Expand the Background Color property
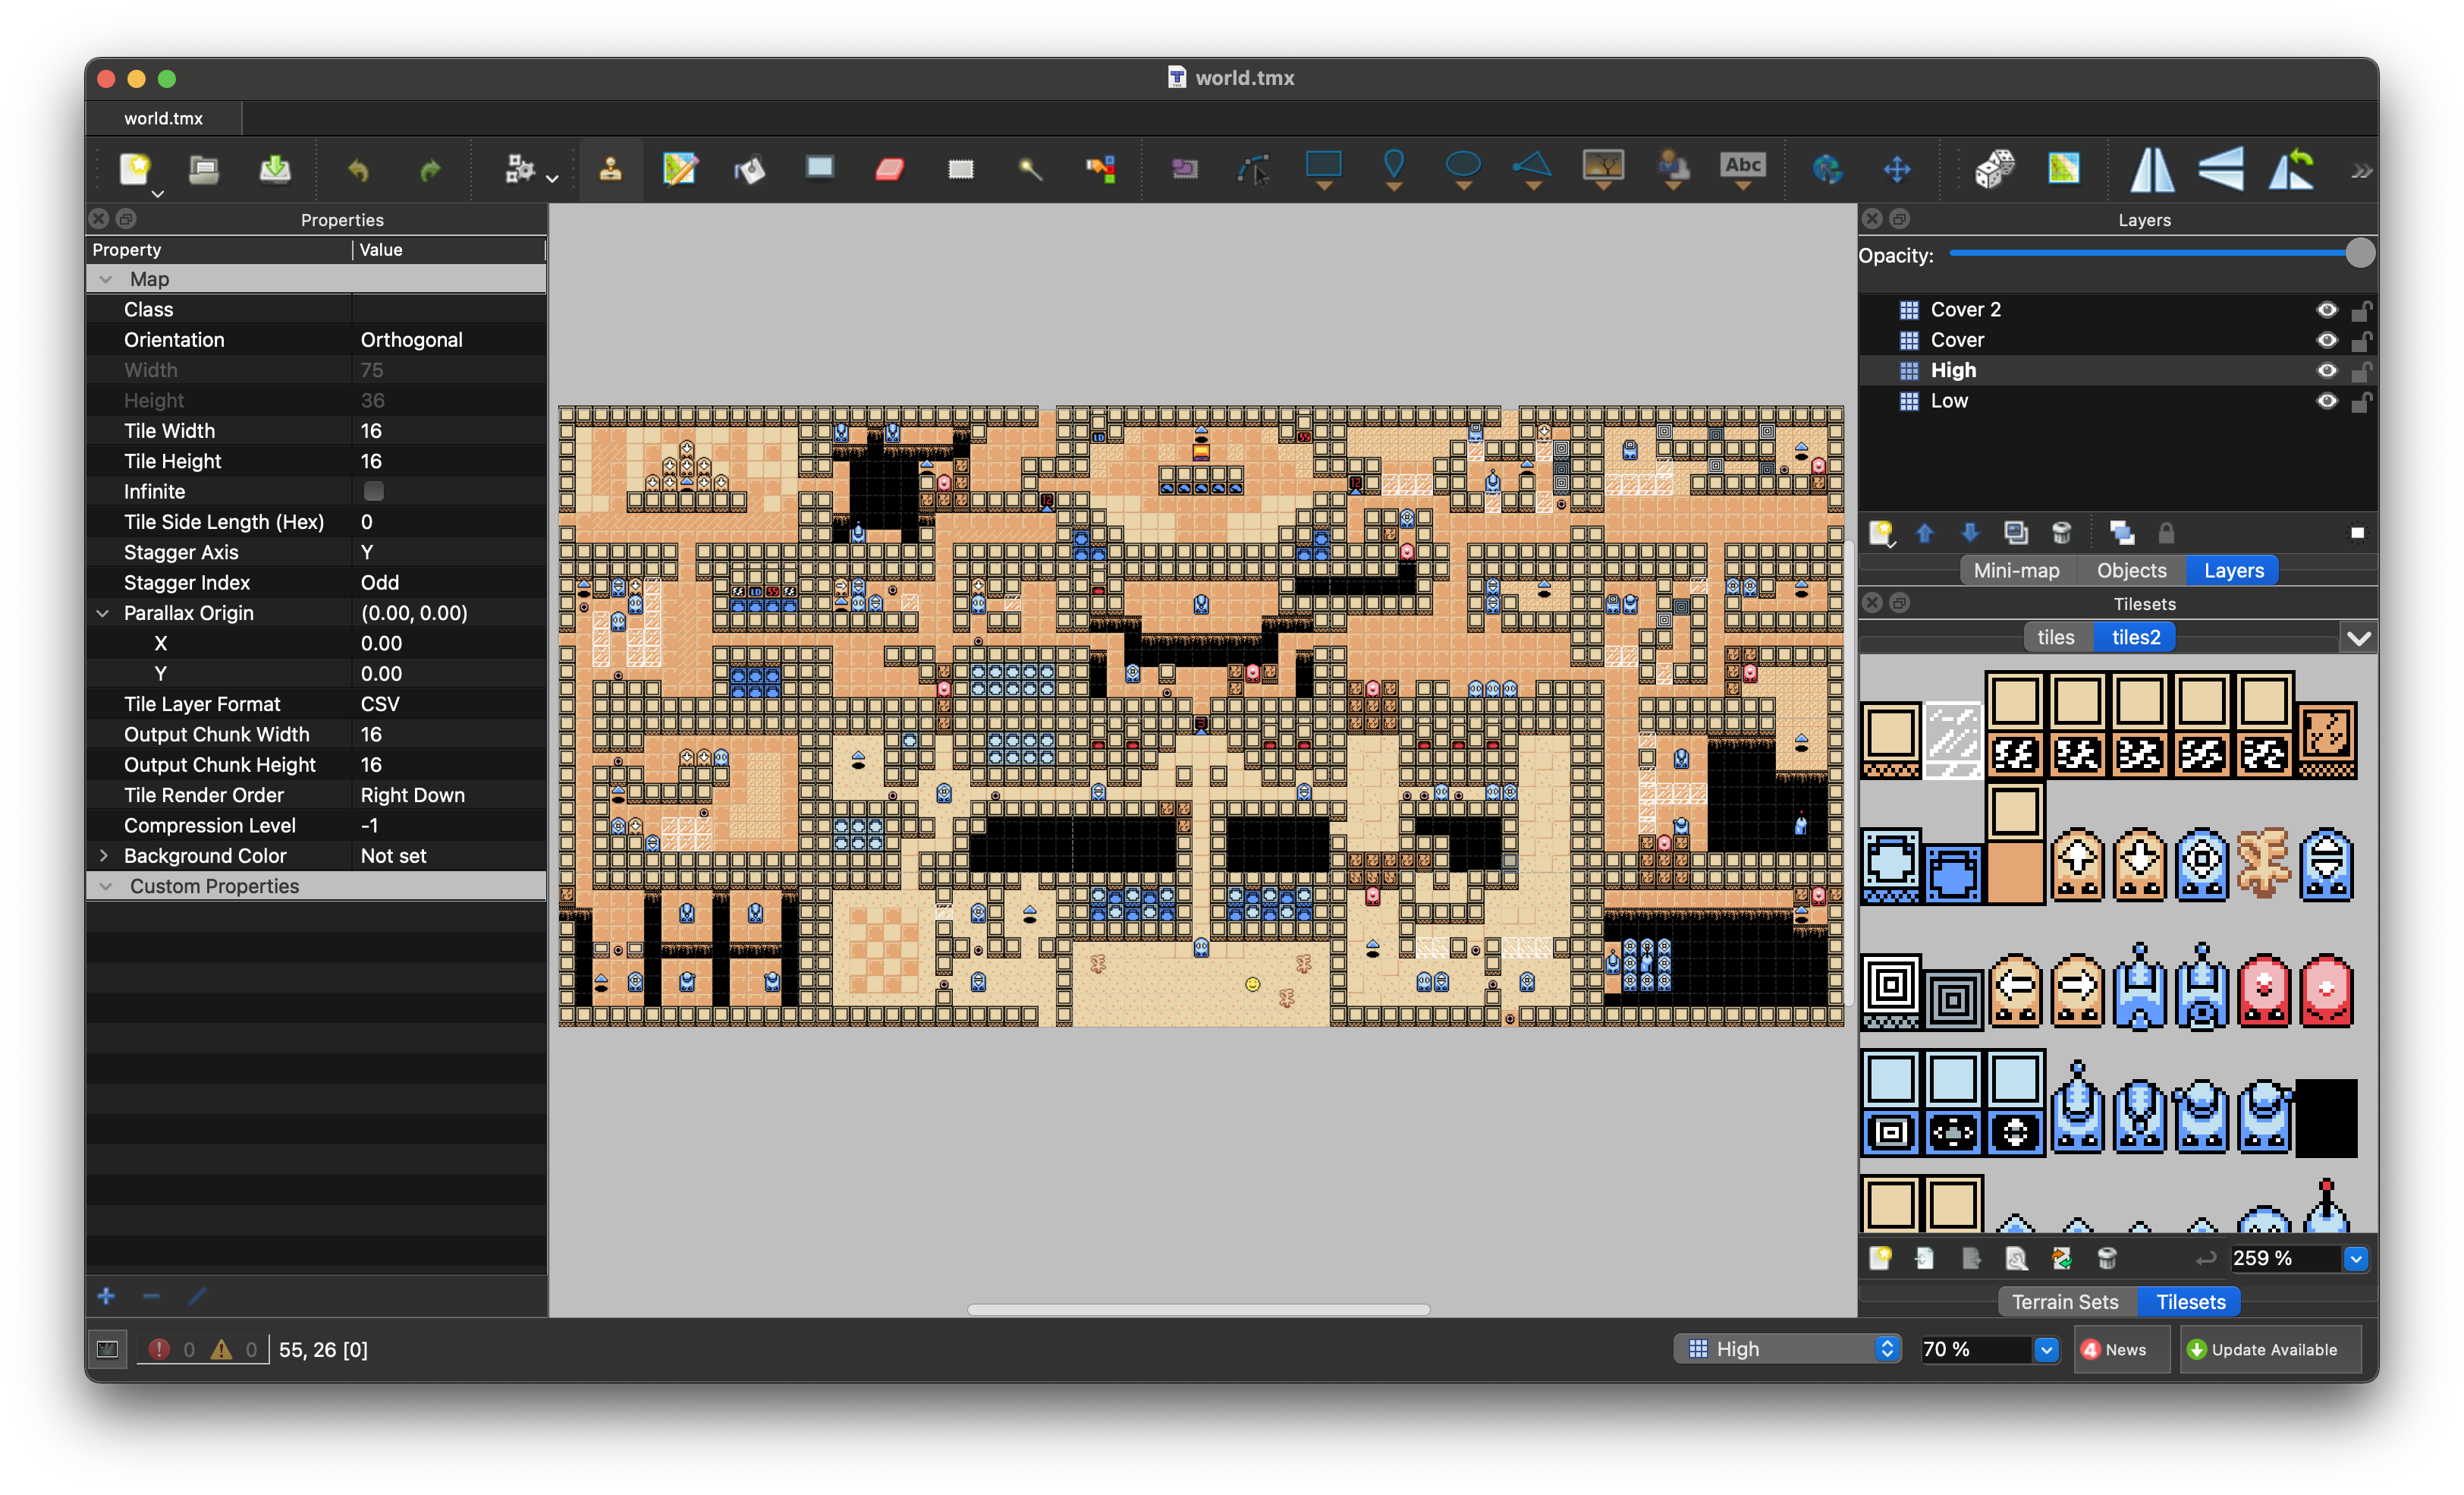The width and height of the screenshot is (2464, 1495). (103, 855)
